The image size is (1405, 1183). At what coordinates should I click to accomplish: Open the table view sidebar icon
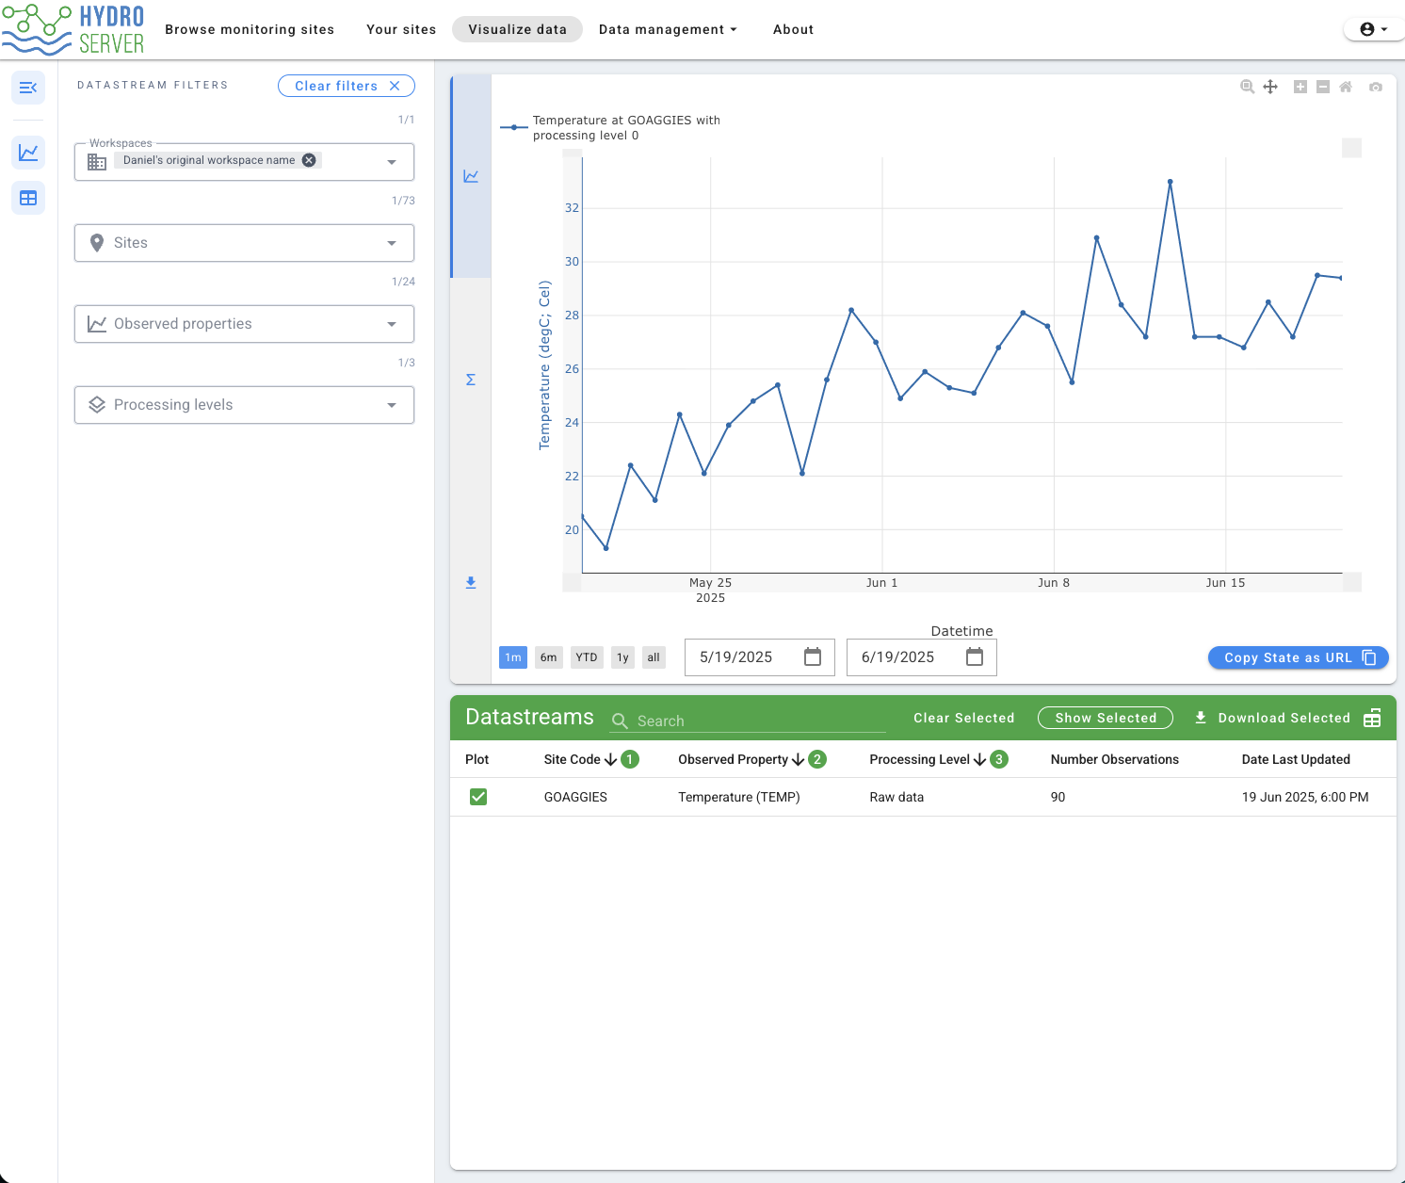point(28,198)
